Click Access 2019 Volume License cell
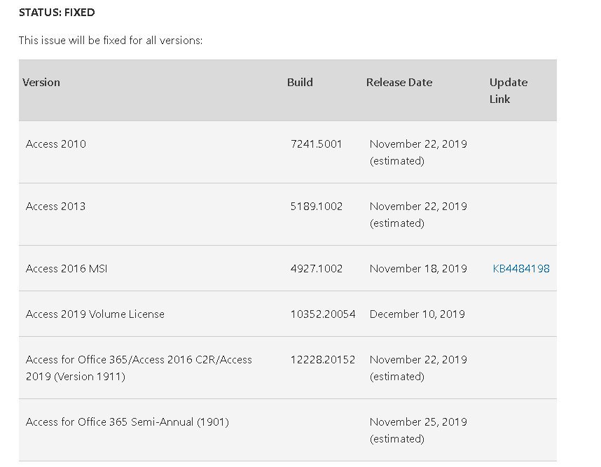The width and height of the screenshot is (601, 467). click(x=95, y=314)
